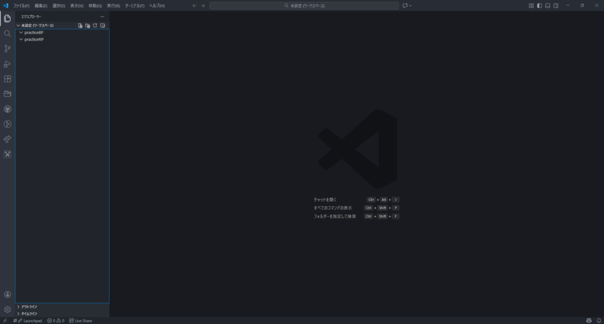604x324 pixels.
Task: Open the Manage gear settings icon
Action: (x=8, y=309)
